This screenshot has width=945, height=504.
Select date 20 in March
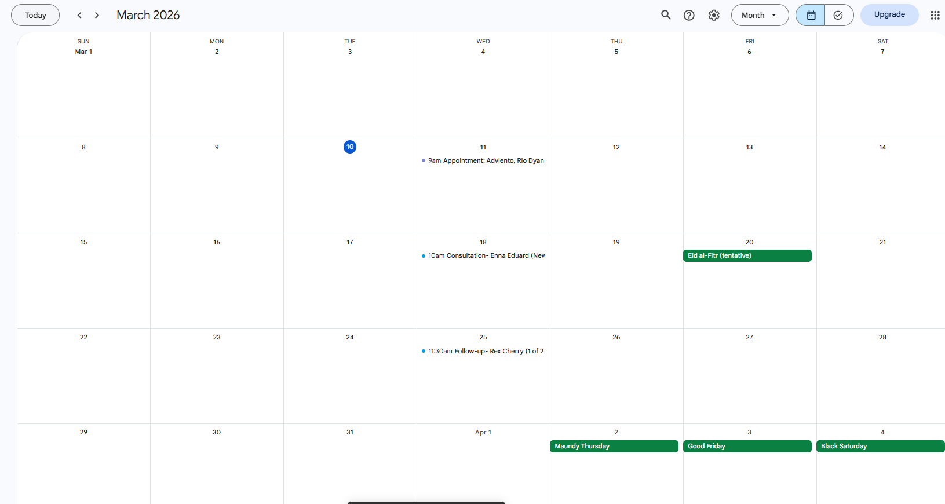point(749,242)
